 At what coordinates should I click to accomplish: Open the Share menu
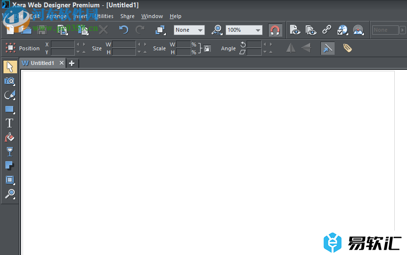click(127, 16)
